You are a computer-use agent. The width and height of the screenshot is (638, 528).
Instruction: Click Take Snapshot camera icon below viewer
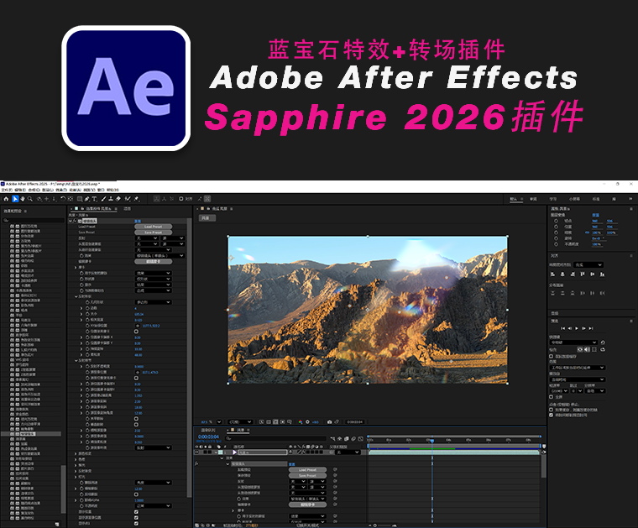[x=329, y=422]
